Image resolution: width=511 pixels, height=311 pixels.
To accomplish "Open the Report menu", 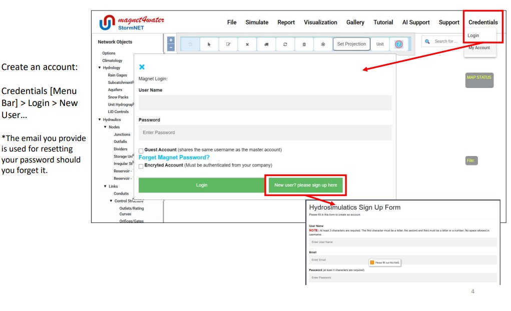I will coord(286,22).
